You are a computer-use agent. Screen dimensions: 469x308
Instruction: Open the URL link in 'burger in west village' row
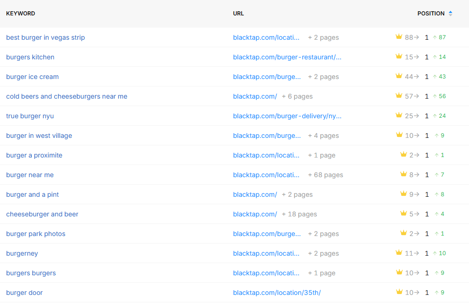267,136
